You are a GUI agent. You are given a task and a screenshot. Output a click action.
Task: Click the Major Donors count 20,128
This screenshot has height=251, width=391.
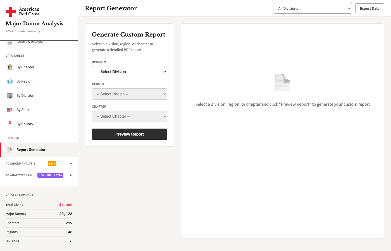coord(66,214)
